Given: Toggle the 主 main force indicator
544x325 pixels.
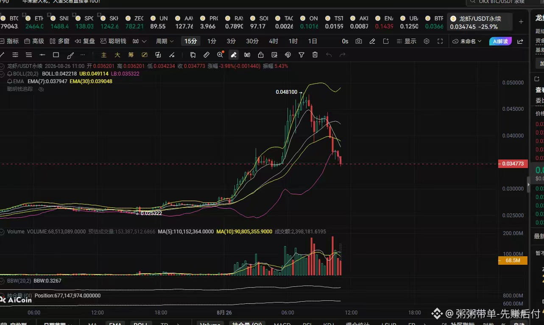Looking at the screenshot, I should click(x=104, y=55).
